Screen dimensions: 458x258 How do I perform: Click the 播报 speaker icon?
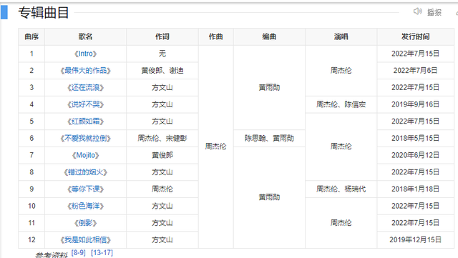pyautogui.click(x=417, y=11)
